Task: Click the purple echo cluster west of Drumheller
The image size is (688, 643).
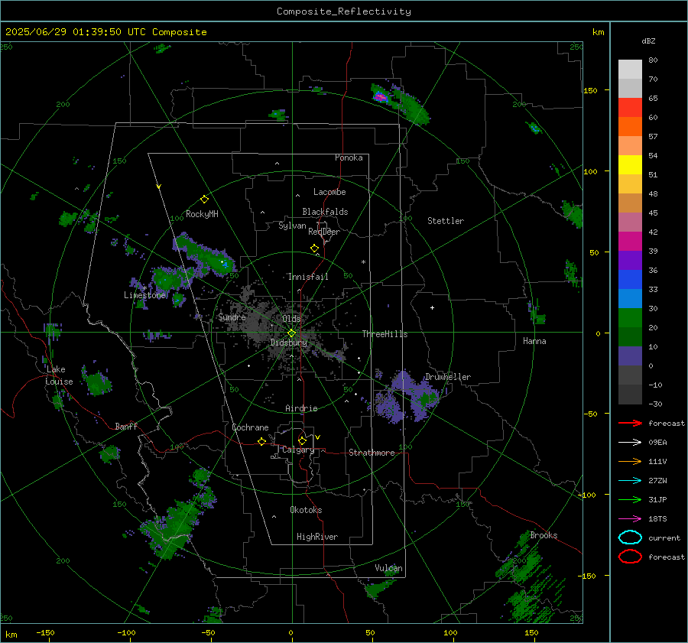Action: (x=406, y=398)
